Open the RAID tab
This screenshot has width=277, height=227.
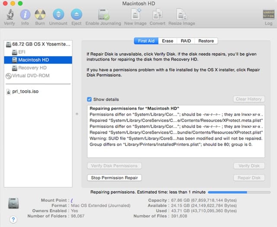(x=186, y=41)
